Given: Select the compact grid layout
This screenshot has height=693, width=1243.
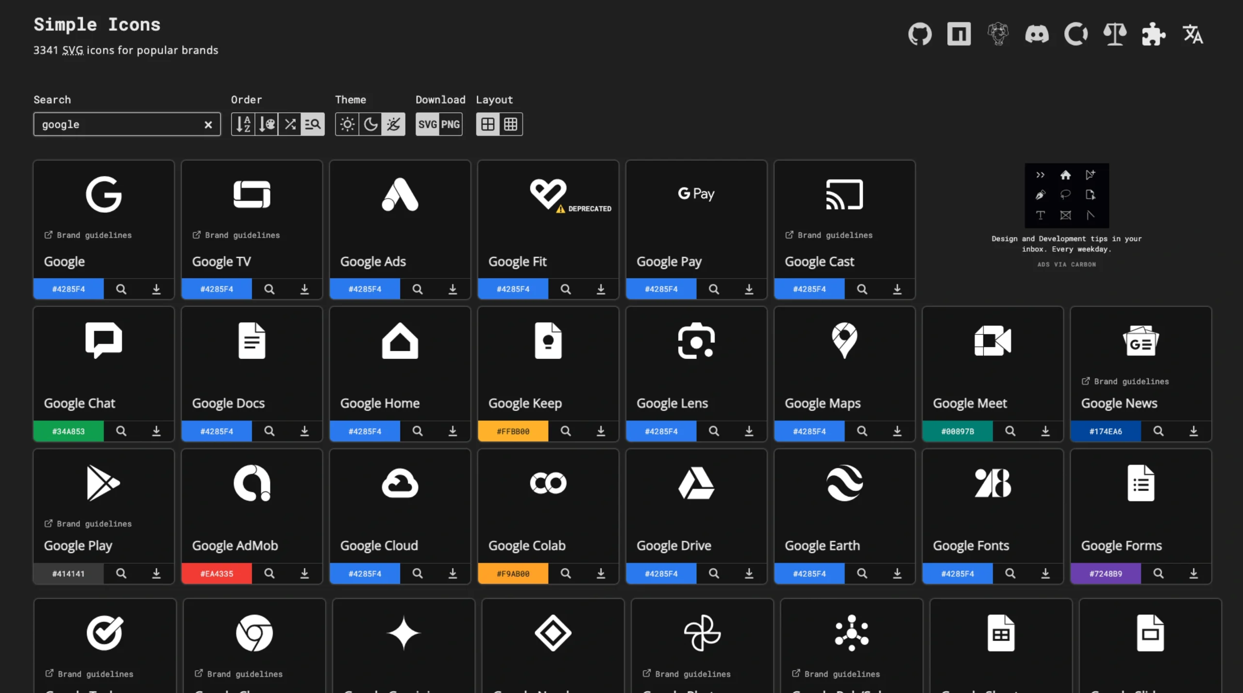Looking at the screenshot, I should 511,124.
